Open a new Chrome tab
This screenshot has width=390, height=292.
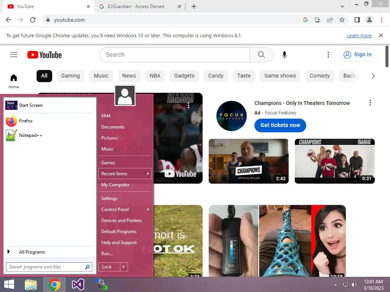(x=194, y=6)
